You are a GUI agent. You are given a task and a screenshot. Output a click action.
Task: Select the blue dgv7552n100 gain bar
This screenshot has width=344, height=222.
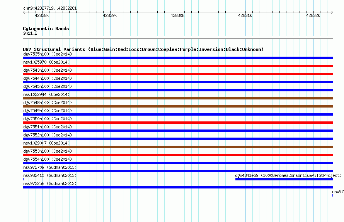pos(178,139)
